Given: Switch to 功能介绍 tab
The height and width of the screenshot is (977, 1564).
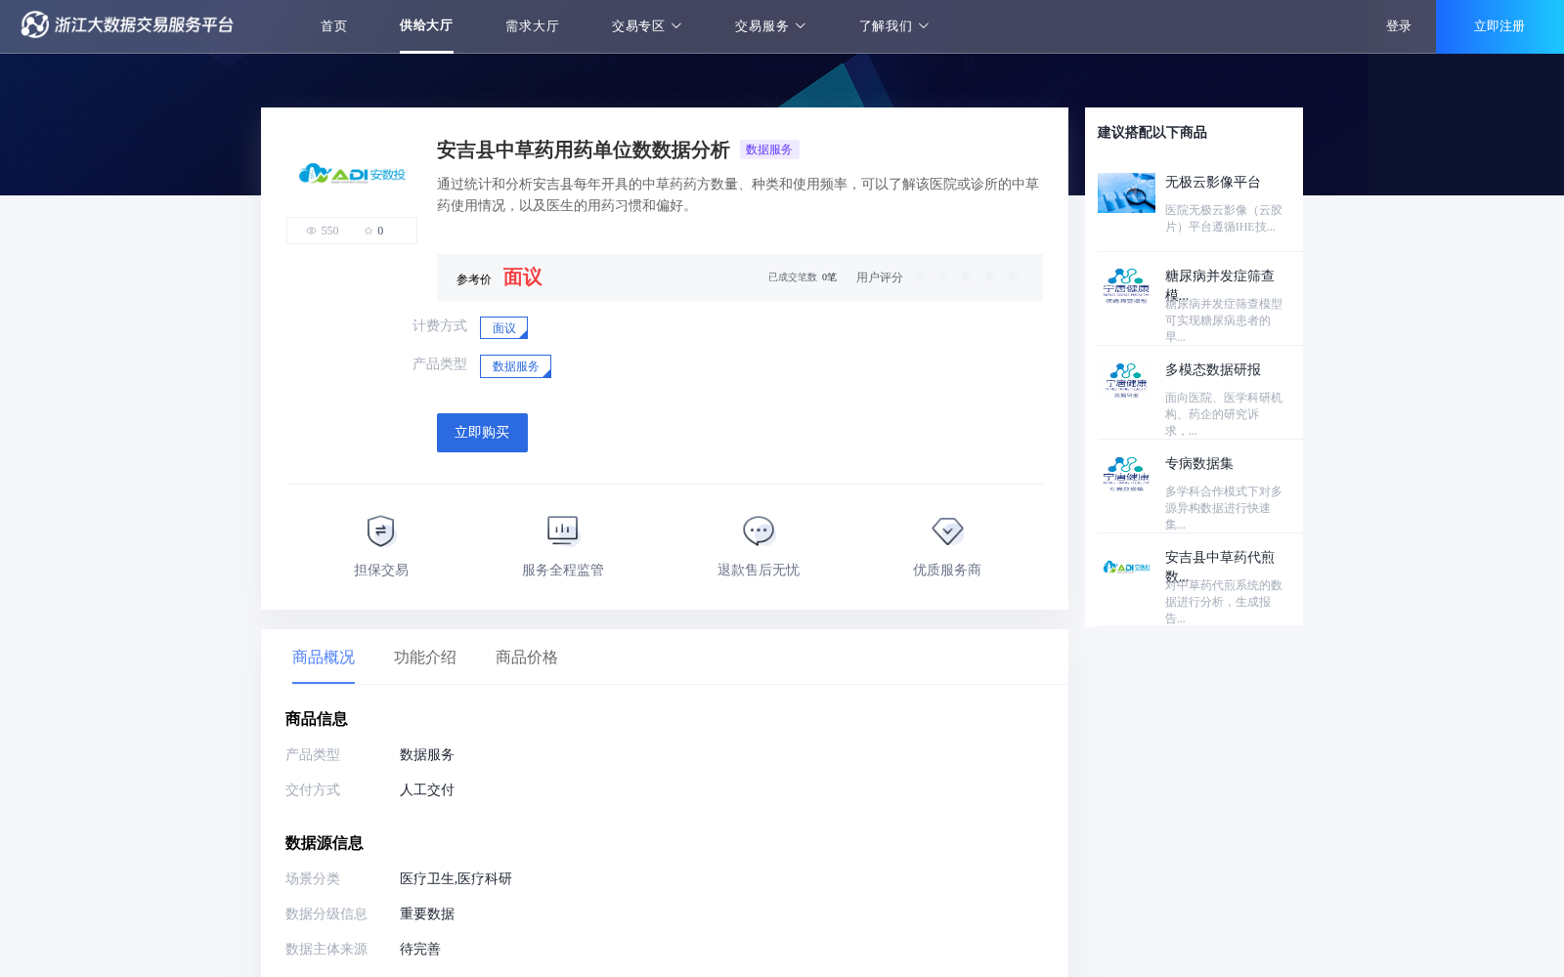Looking at the screenshot, I should pyautogui.click(x=425, y=658).
